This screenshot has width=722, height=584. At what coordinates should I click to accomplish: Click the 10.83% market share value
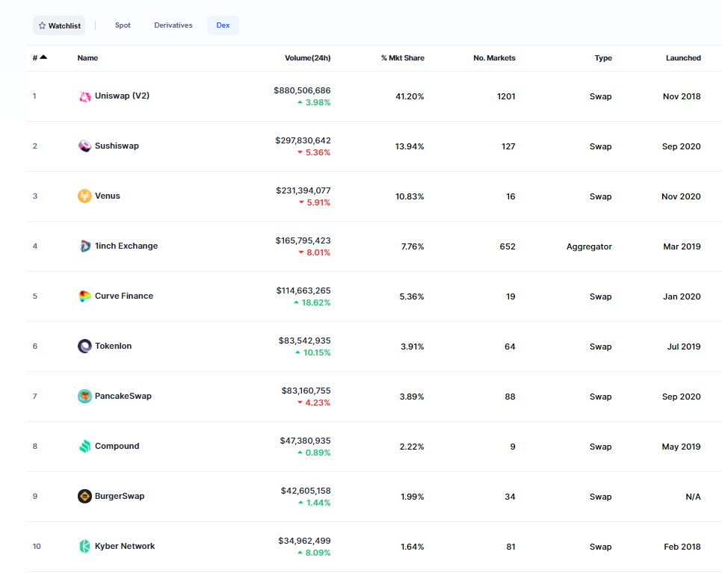[x=410, y=196]
